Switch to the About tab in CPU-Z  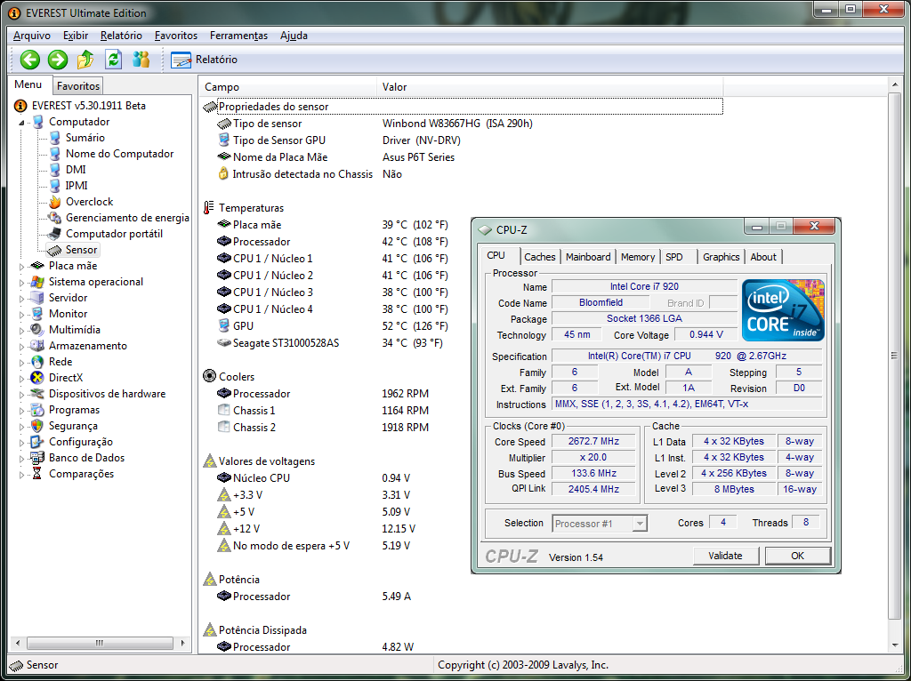(x=762, y=257)
